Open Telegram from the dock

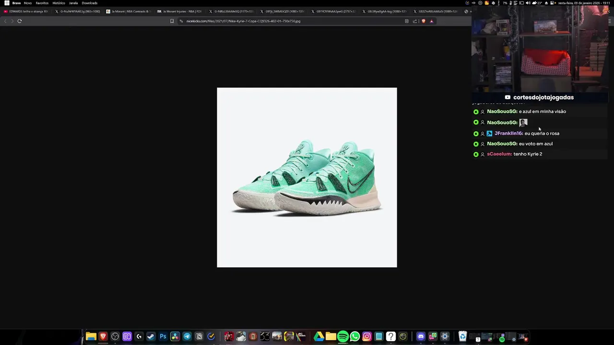click(187, 336)
